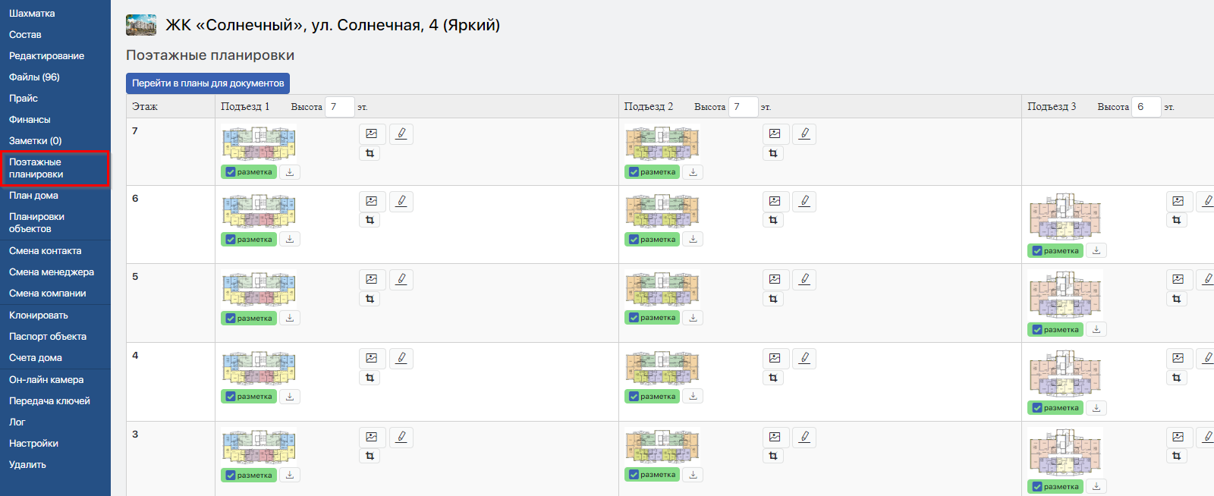Screen dimensions: 1214x496
Task: Click pen edit icon for floor 3, entrance 1
Action: [401, 437]
